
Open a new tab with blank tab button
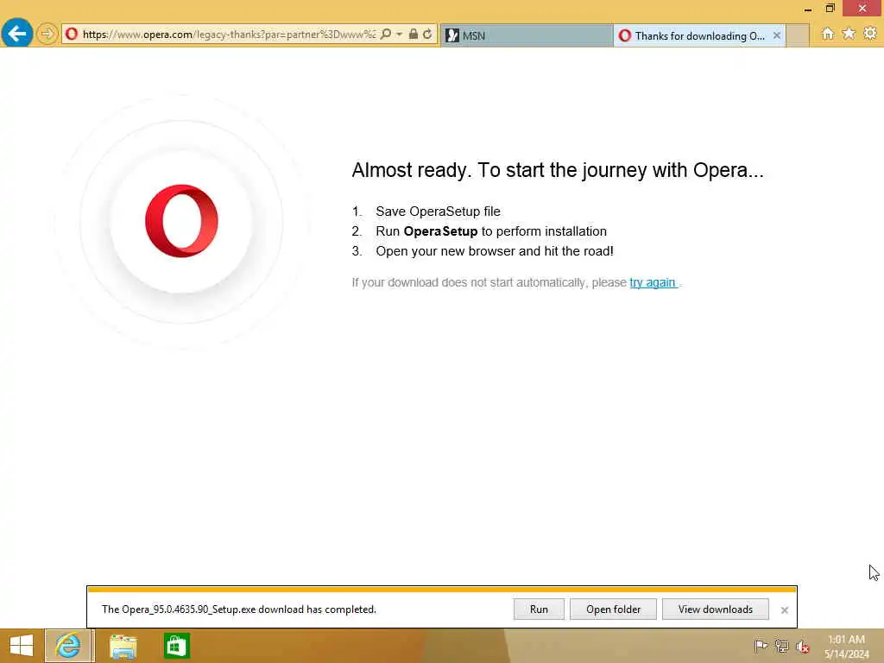pos(798,35)
